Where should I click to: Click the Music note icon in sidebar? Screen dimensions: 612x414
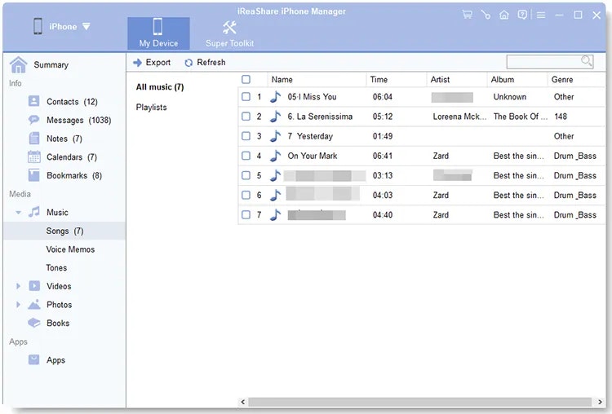[34, 212]
